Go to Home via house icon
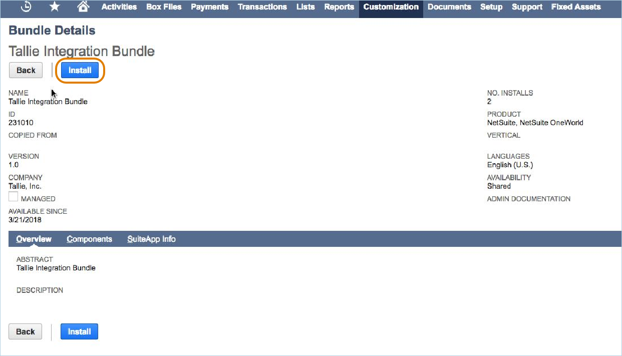622x356 pixels. (83, 7)
